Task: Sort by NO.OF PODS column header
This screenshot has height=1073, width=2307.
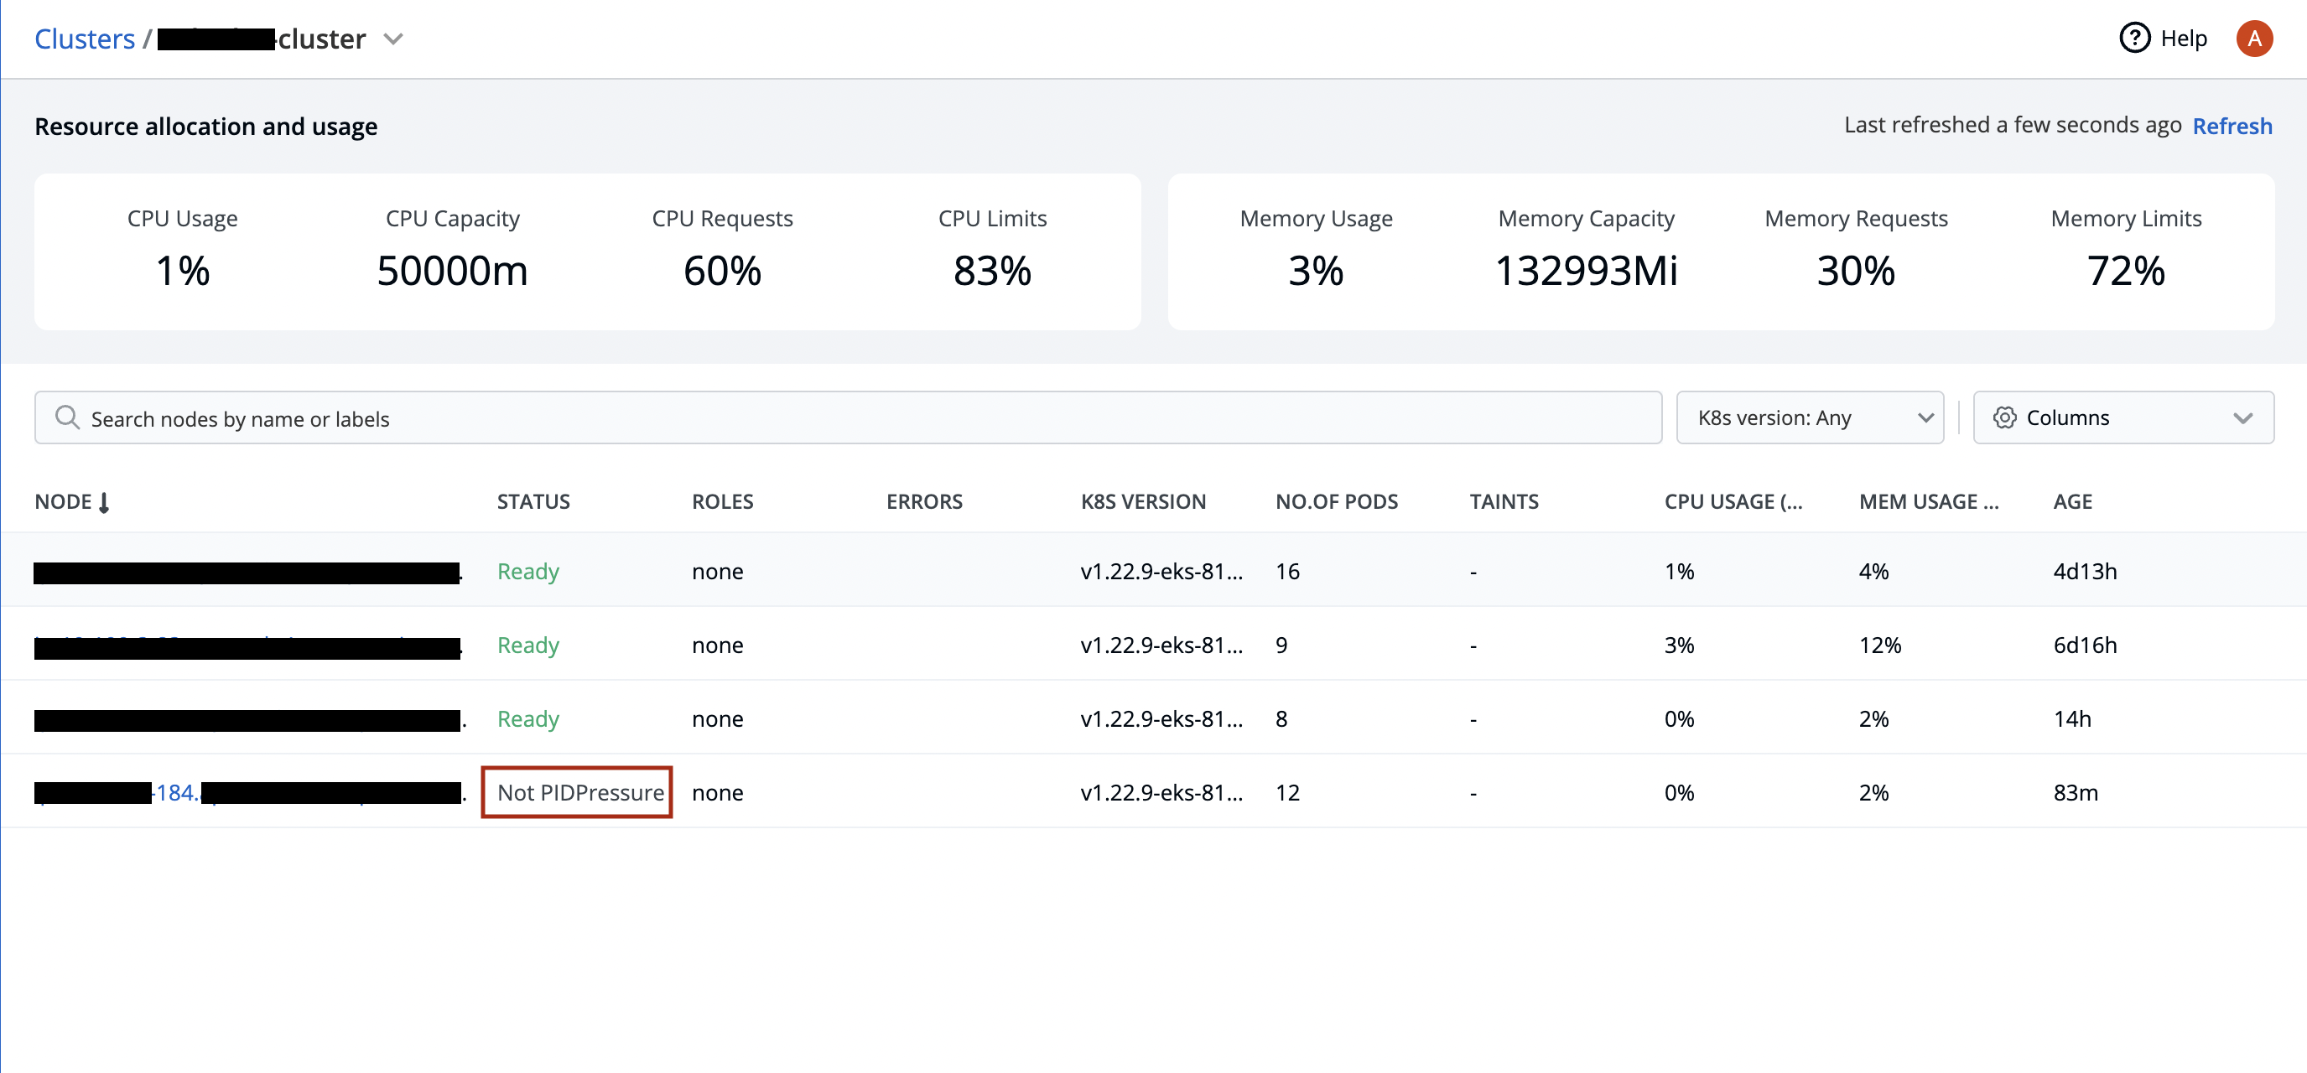Action: [x=1335, y=502]
